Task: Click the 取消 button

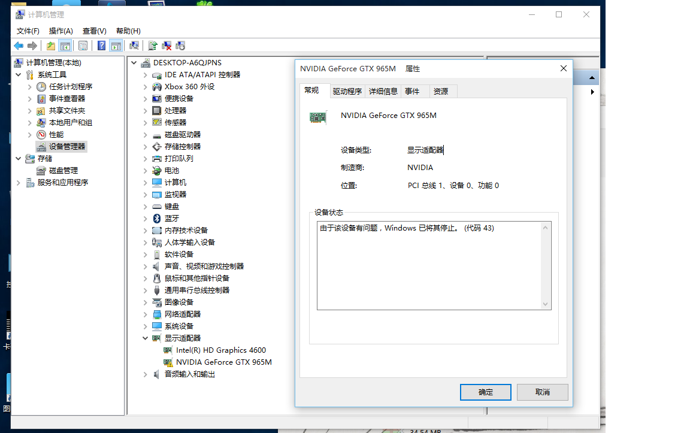Action: [x=542, y=392]
